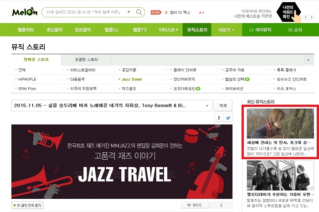The image size is (319, 212).
Task: Select the Jazz Travel category
Action: (132, 79)
